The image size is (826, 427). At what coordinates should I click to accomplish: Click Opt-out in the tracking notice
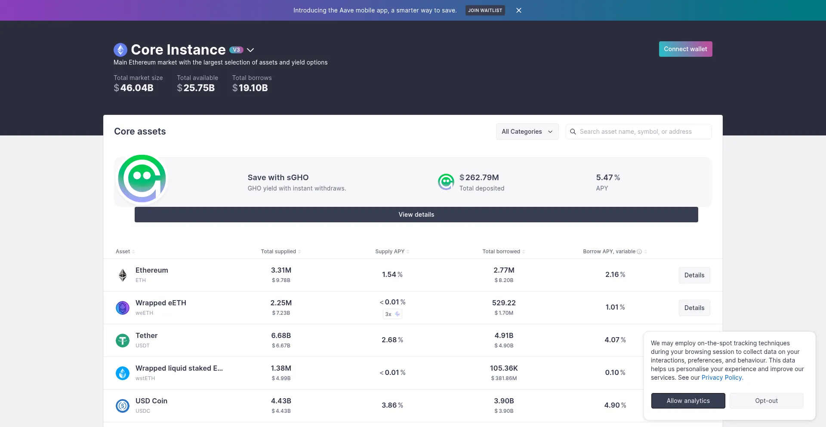coord(767,401)
